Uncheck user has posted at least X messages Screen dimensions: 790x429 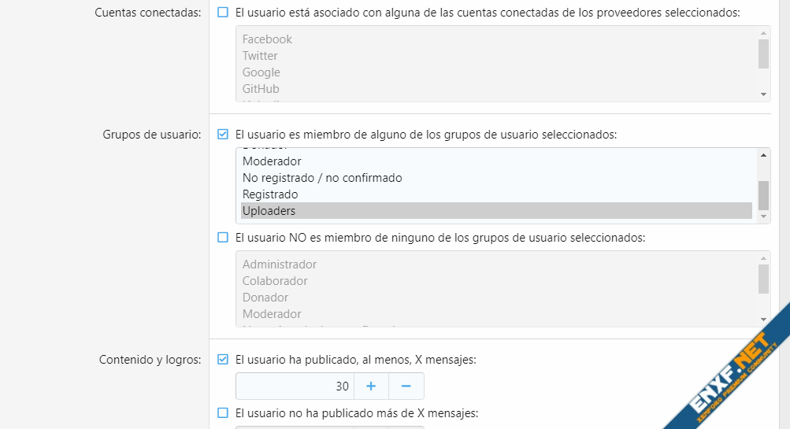pos(223,360)
